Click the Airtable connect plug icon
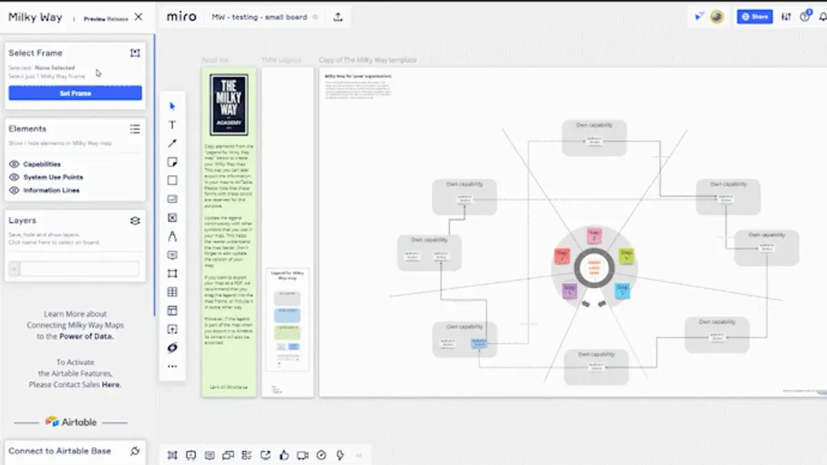 [135, 451]
